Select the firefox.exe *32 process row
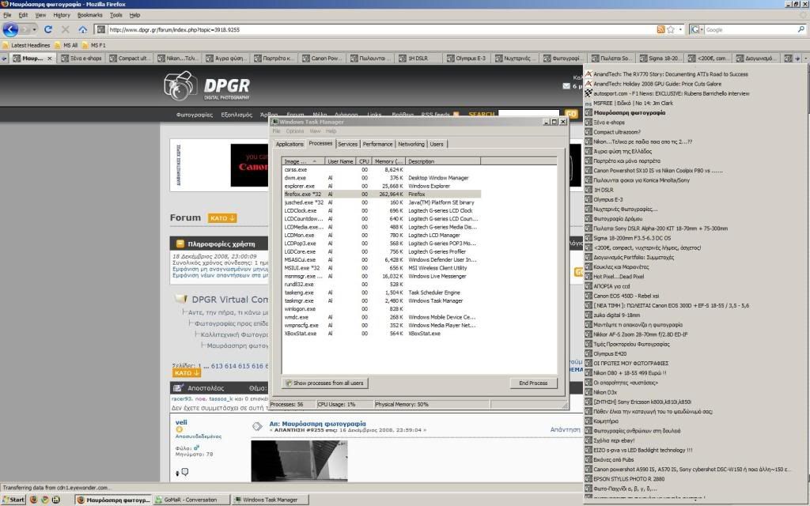 pos(382,194)
